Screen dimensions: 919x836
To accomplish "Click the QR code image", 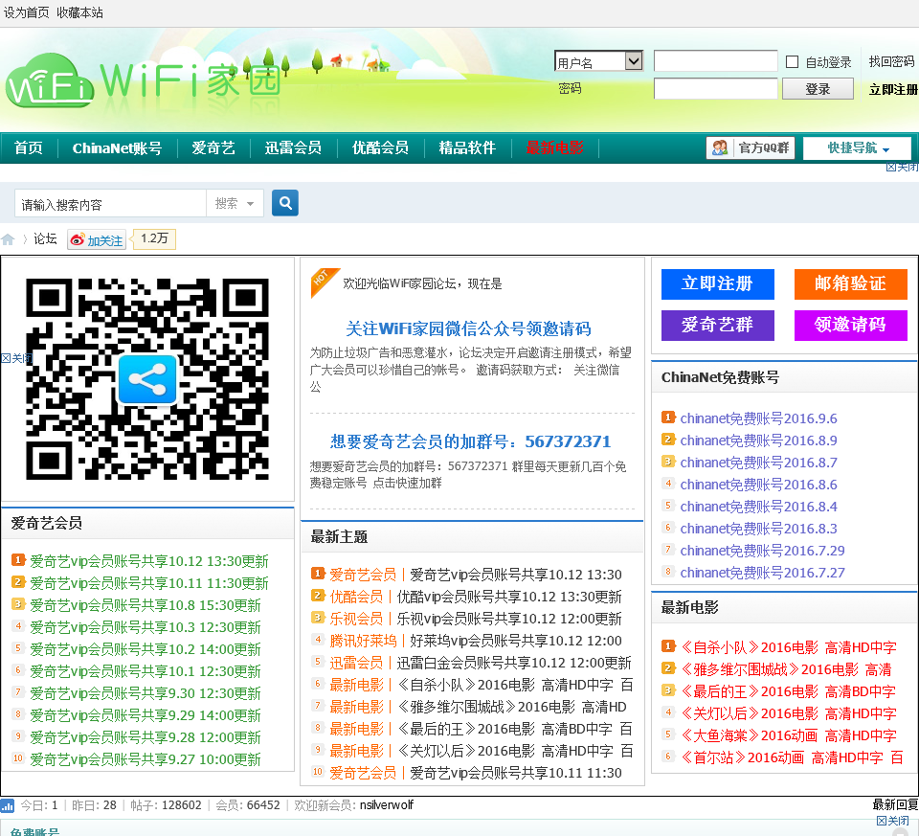I will tap(147, 378).
